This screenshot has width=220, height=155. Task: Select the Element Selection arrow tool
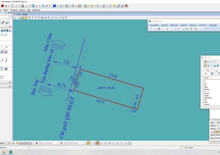pyautogui.click(x=205, y=62)
